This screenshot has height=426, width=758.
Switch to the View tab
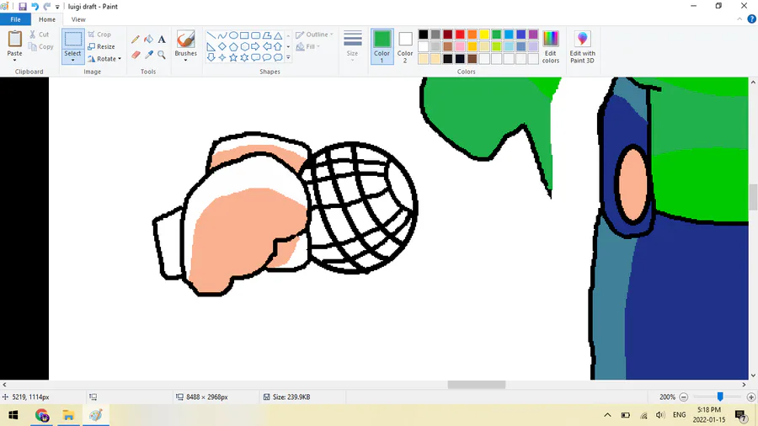click(x=78, y=19)
